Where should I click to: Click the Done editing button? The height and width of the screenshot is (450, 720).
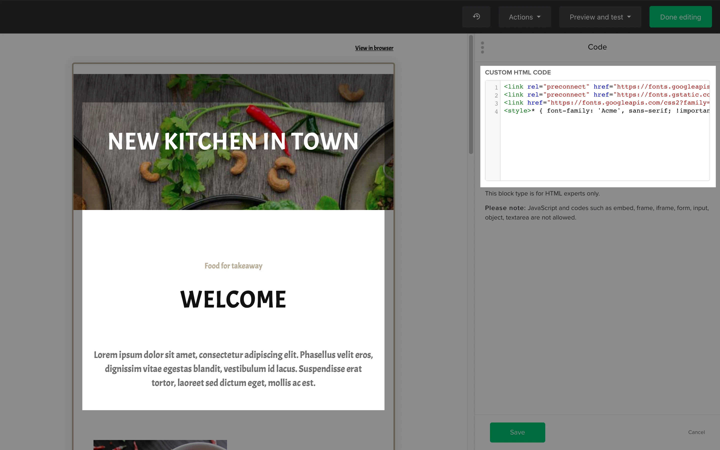680,17
